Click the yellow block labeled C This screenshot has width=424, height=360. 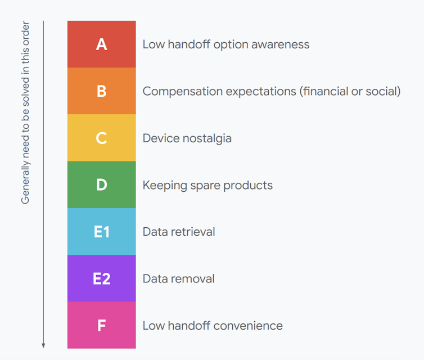(101, 138)
